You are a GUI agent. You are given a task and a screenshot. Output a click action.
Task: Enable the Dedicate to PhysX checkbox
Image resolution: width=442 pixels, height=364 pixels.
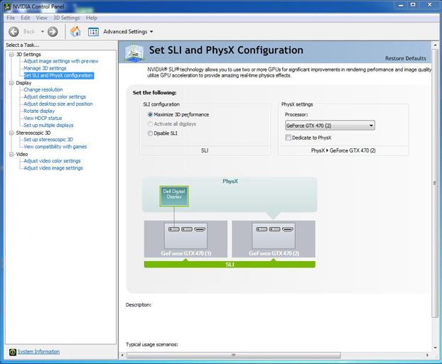pyautogui.click(x=288, y=138)
